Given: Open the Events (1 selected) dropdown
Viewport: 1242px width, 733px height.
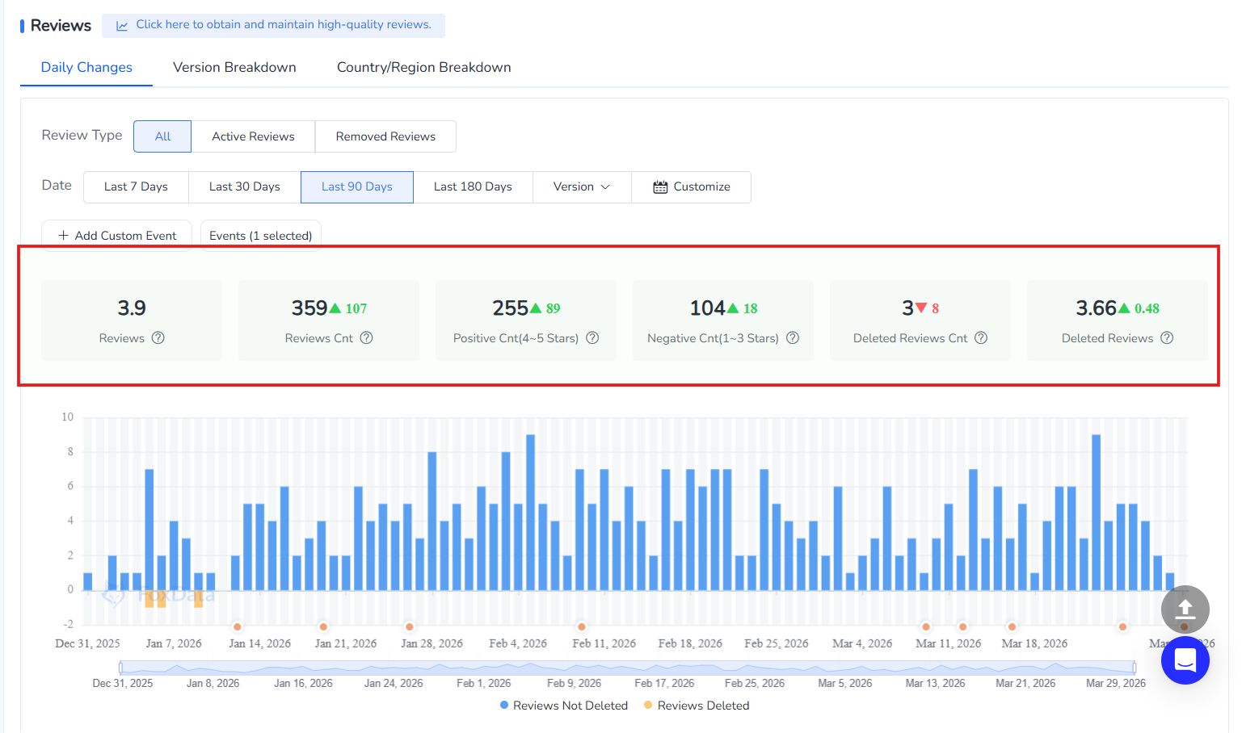Looking at the screenshot, I should (260, 236).
